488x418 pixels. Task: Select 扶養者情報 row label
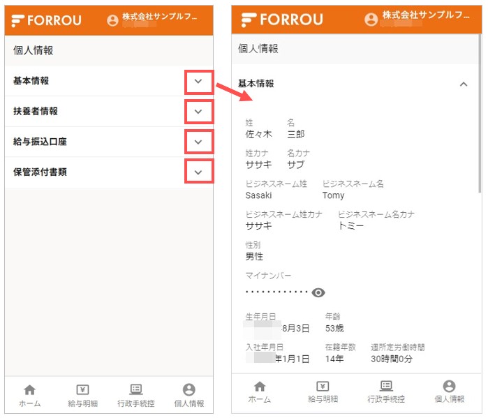coord(36,111)
